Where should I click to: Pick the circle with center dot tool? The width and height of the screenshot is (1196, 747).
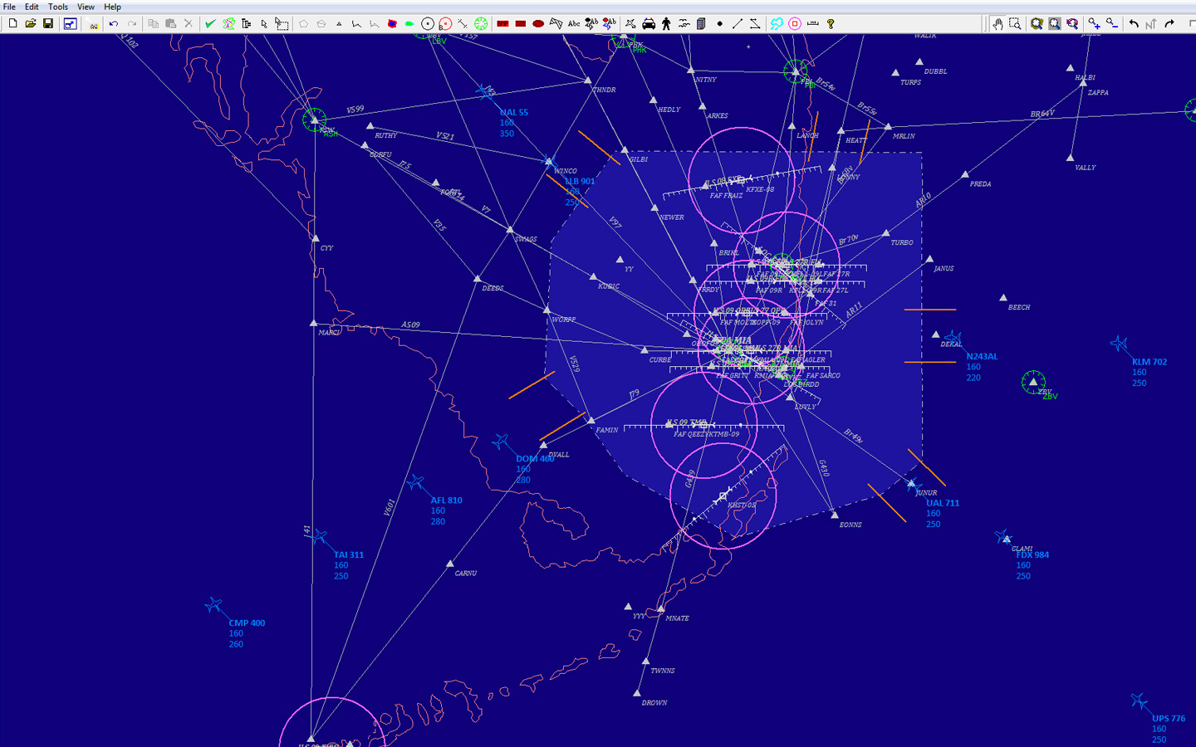click(x=428, y=23)
